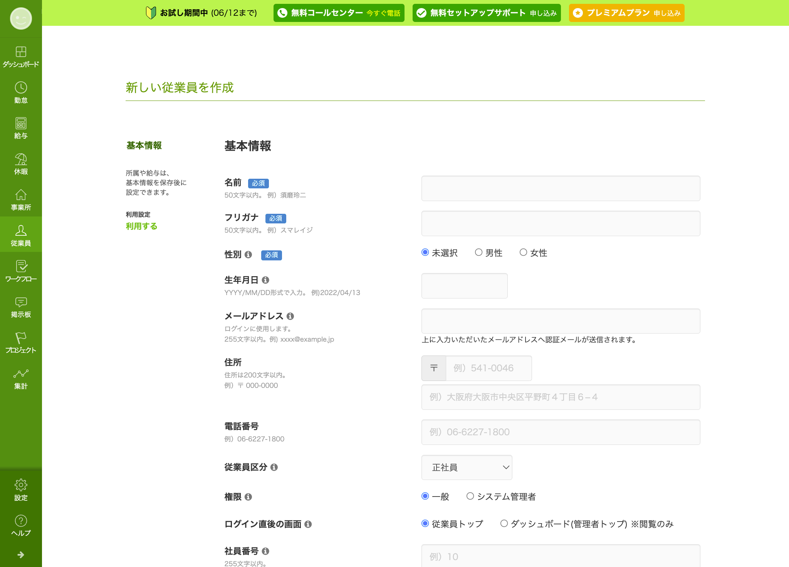Click the 社員番号 input field
789x567 pixels.
point(561,556)
